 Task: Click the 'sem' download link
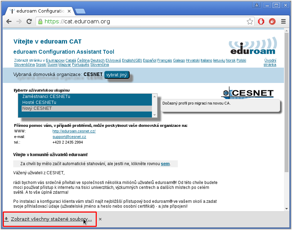coord(165,164)
